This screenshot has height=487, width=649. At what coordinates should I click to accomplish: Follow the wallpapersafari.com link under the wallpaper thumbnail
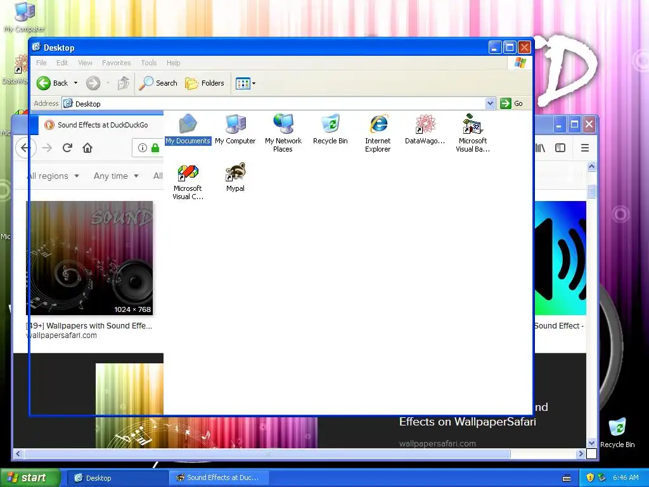[x=61, y=335]
